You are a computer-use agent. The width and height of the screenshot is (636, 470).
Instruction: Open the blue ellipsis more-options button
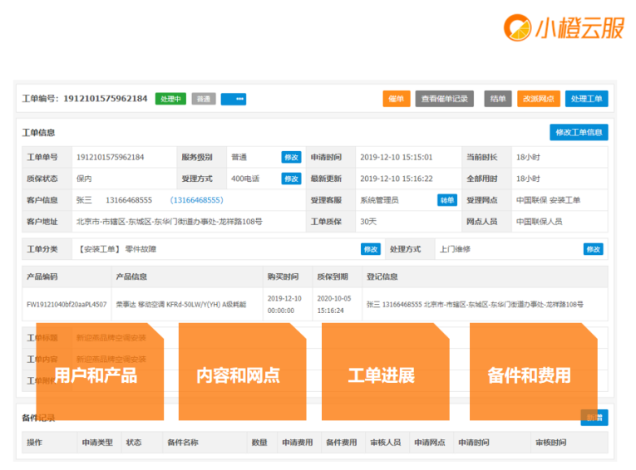click(234, 99)
